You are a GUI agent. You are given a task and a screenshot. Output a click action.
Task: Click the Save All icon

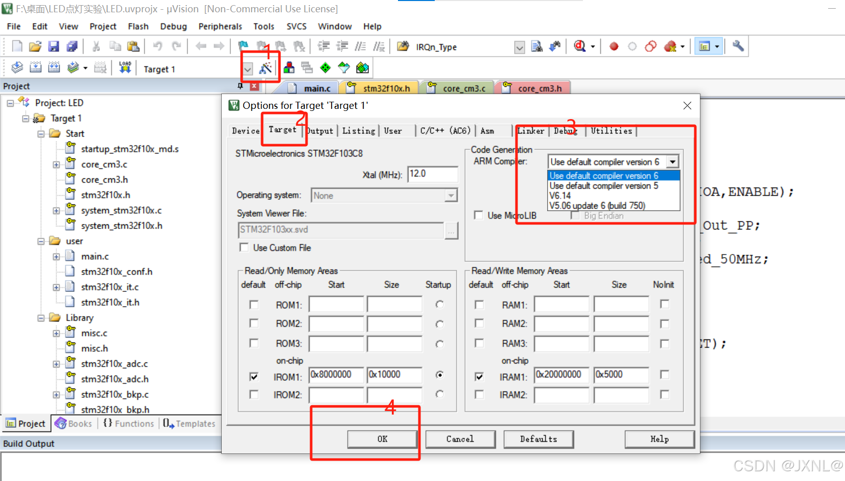(x=72, y=47)
